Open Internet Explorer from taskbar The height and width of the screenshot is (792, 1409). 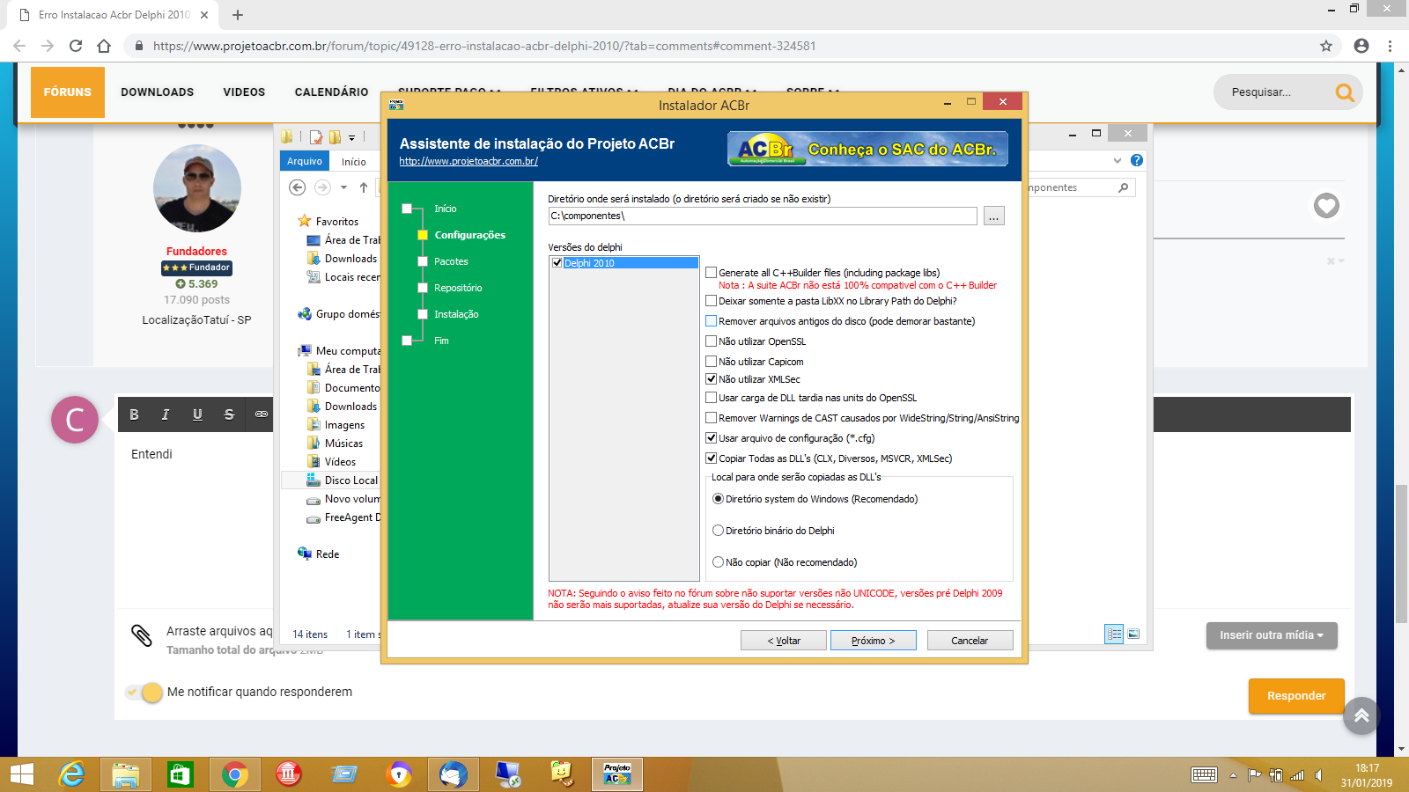coord(71,774)
